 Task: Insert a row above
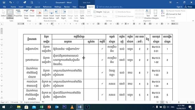(46, 14)
